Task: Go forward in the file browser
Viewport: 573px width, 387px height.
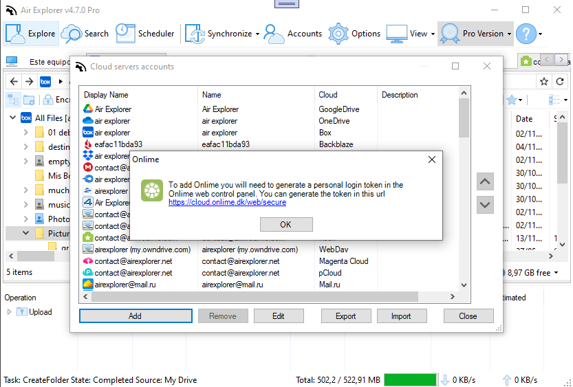Action: (29, 81)
